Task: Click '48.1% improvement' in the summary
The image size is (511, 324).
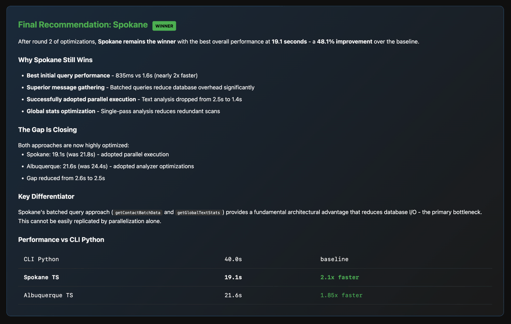Action: pyautogui.click(x=344, y=42)
